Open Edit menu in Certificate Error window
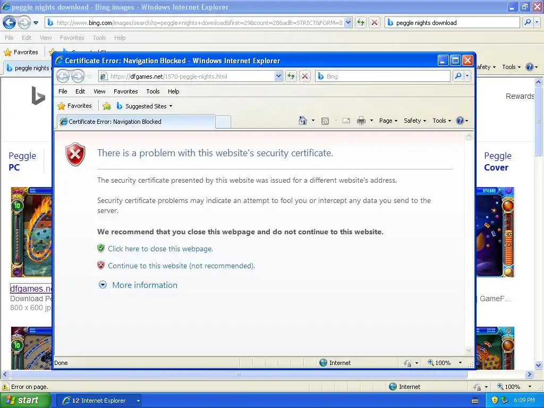The image size is (544, 408). tap(80, 91)
